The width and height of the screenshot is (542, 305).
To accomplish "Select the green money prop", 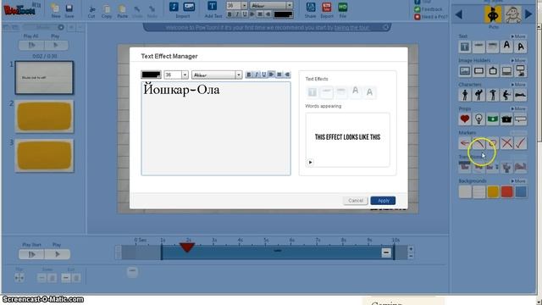I will click(x=493, y=119).
